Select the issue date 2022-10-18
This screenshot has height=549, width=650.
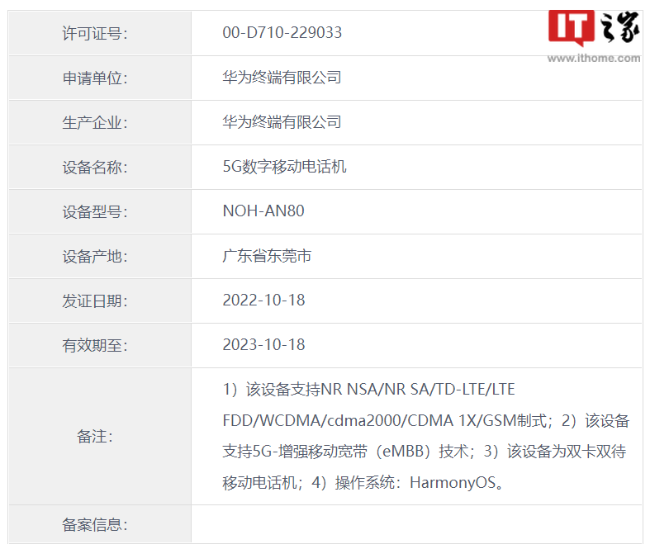point(263,301)
